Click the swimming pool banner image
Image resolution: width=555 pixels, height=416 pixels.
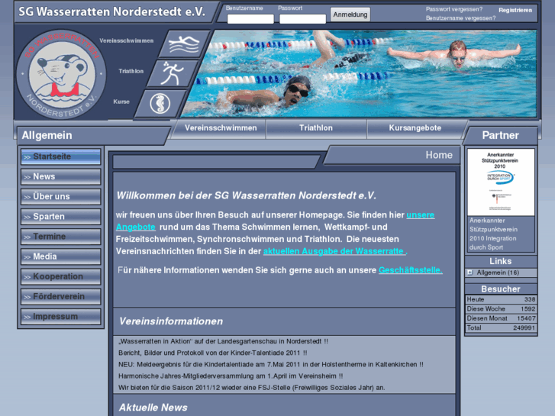tap(360, 73)
